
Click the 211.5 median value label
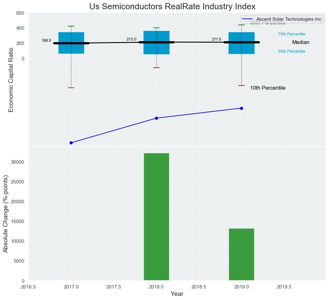pos(216,39)
